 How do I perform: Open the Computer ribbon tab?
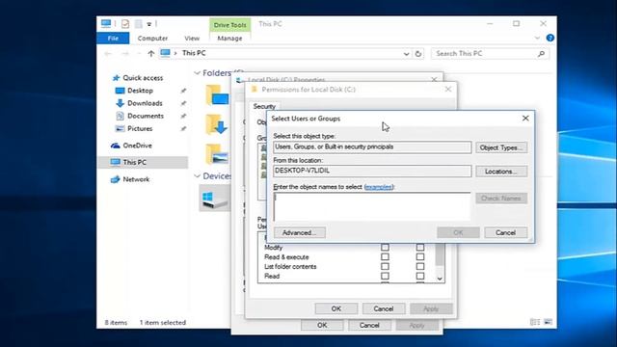click(152, 39)
